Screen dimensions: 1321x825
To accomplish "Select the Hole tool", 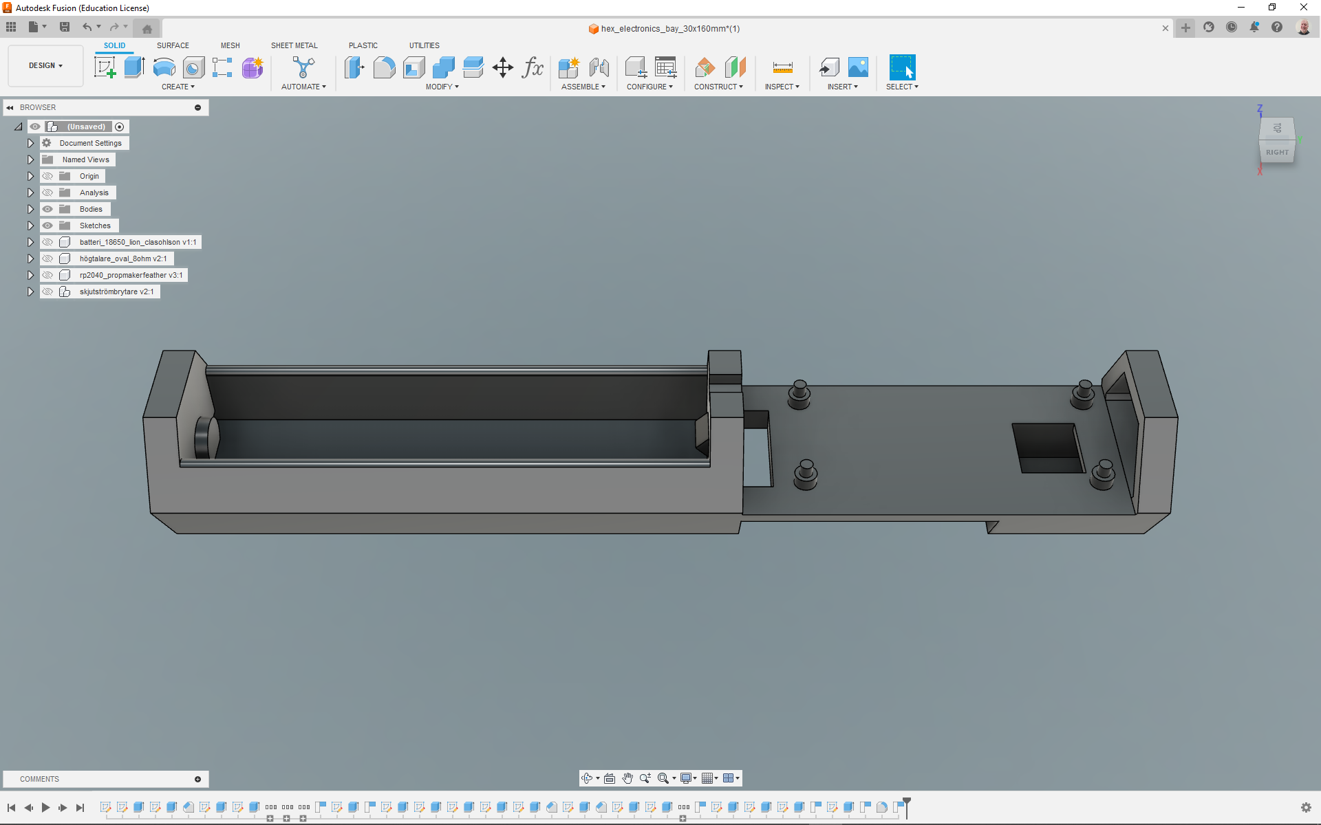I will [193, 67].
